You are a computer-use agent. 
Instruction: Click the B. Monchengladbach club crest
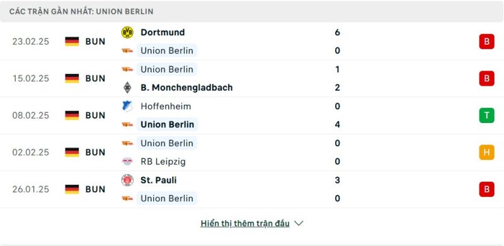[127, 88]
